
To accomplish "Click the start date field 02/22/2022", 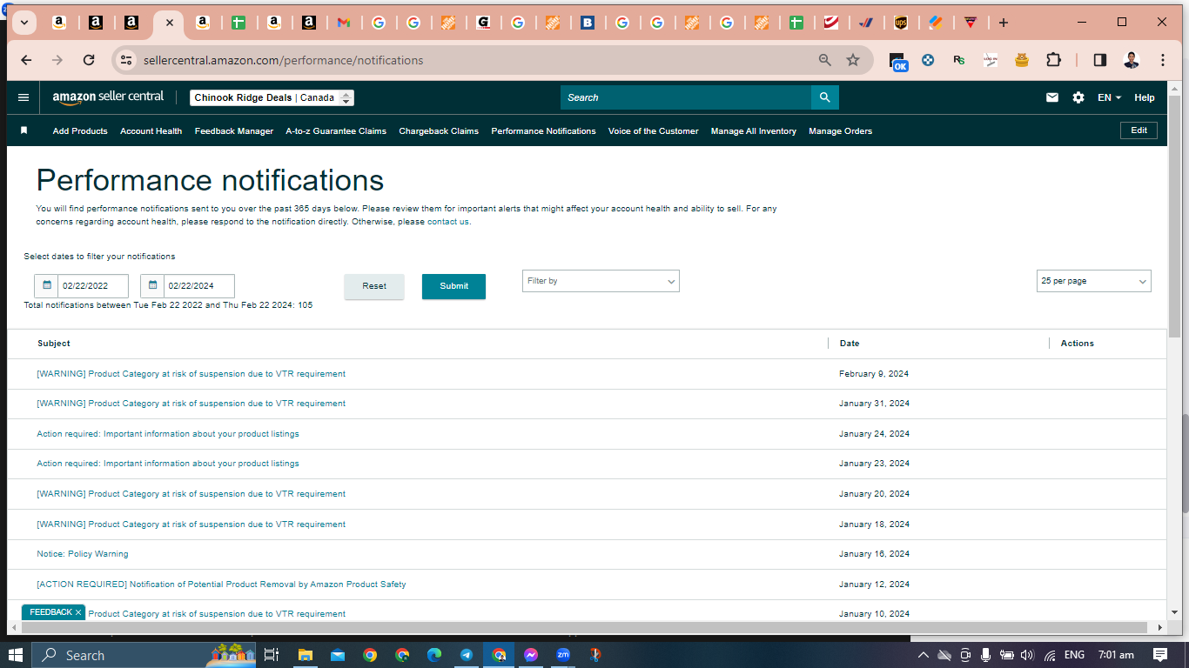I will [93, 286].
